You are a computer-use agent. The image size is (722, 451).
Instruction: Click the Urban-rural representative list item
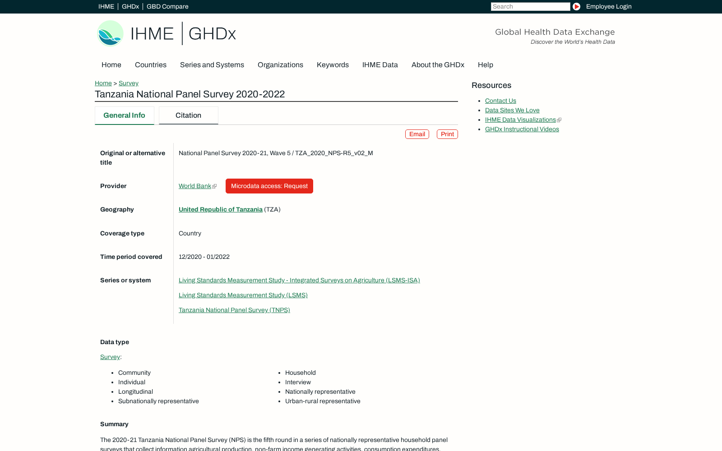click(323, 401)
